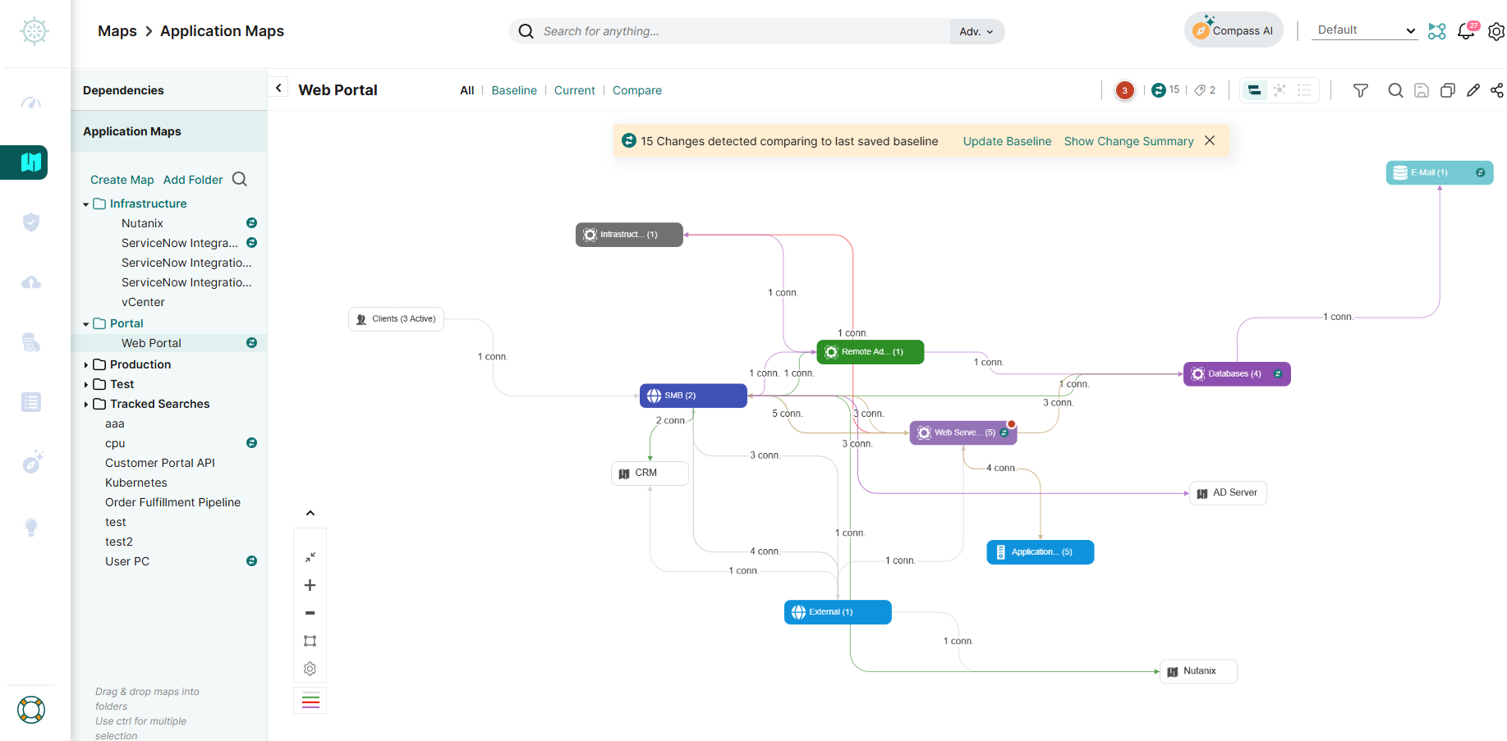Viewport: 1507px width, 741px height.
Task: Open the help lifebuoy icon
Action: coord(31,710)
